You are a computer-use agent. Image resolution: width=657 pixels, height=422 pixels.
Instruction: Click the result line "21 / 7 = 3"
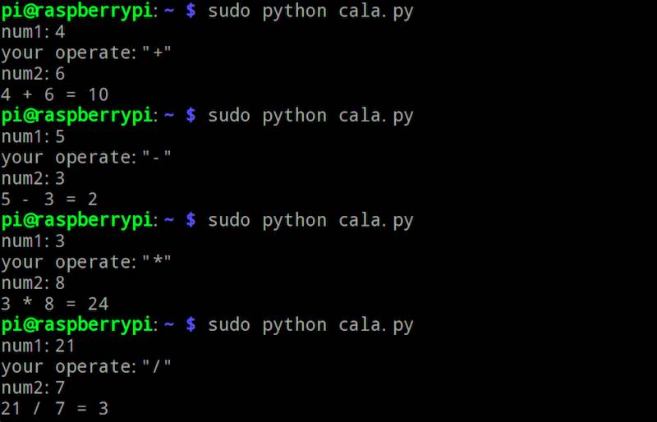click(54, 408)
